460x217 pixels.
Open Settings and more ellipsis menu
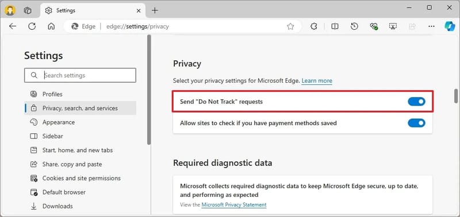click(431, 26)
